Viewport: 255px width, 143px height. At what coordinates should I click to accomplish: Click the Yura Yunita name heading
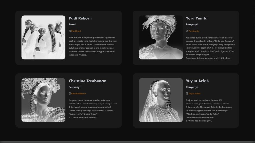(x=197, y=18)
